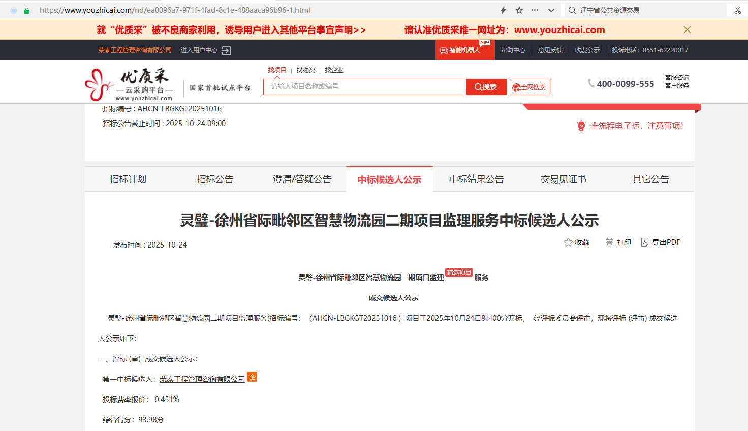This screenshot has height=431, width=748.
Task: Click the browser lightning speed-mode icon
Action: click(503, 10)
